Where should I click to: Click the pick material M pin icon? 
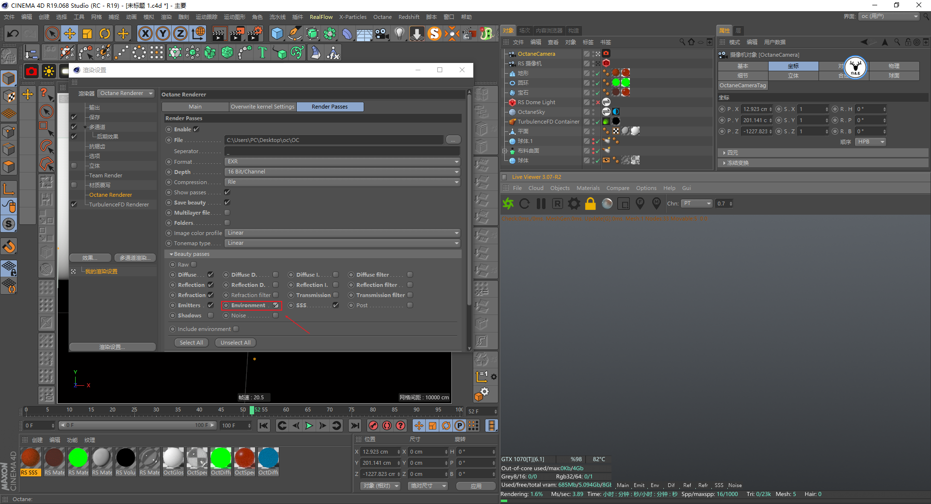pos(657,204)
